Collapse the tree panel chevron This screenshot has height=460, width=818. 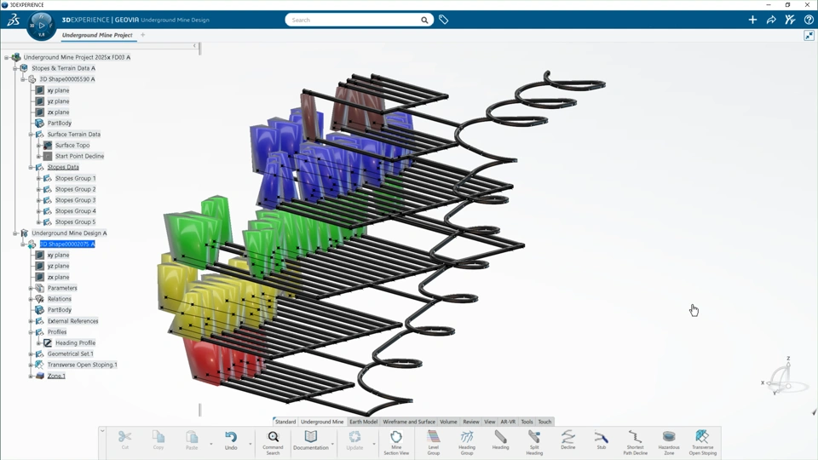click(194, 46)
